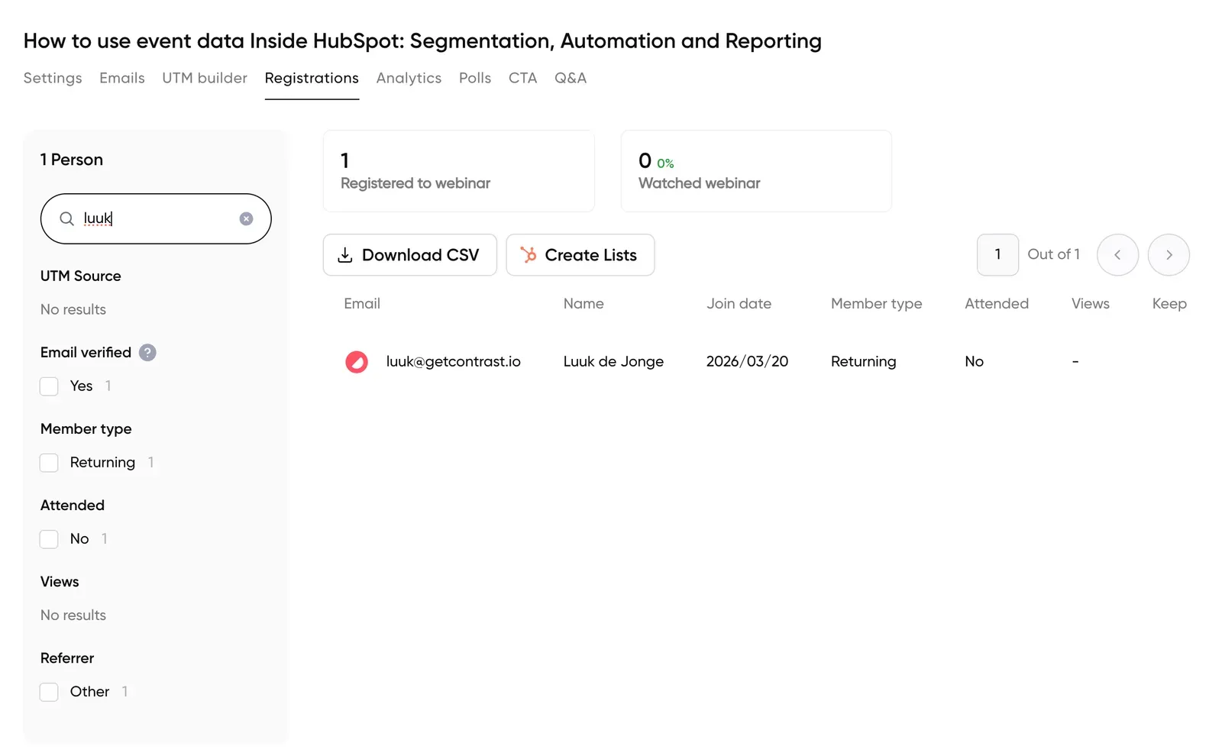Screen dimensions: 1222x756
Task: Click the page number input box
Action: pos(997,255)
